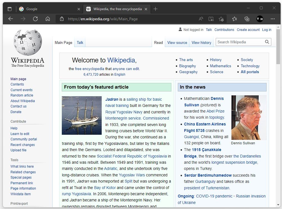The image size is (282, 209).
Task: Open the Geography portal link
Action: pyautogui.click(x=188, y=72)
